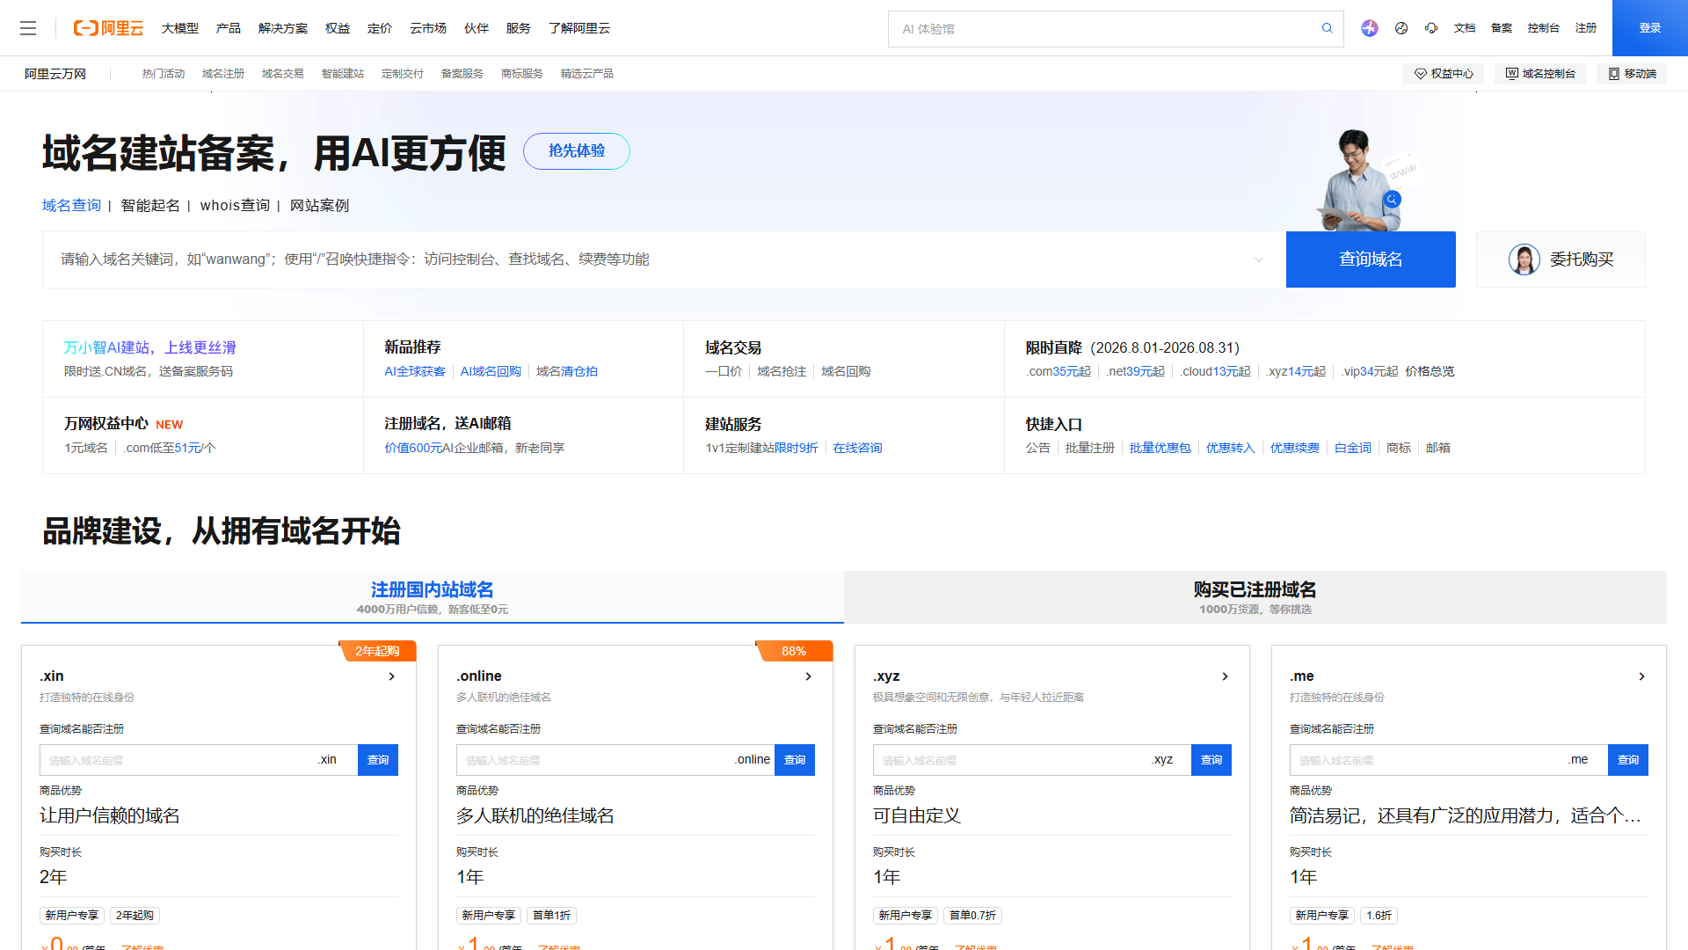Viewport: 1688px width, 950px height.
Task: Click 在线咨询 link under 建站服务
Action: (858, 449)
